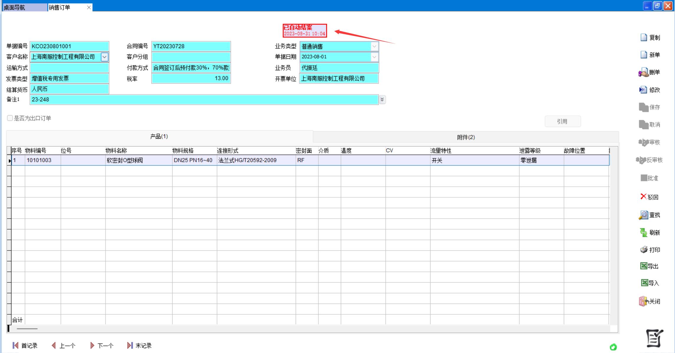Delete the order with 删单 icon
The image size is (675, 353).
(x=643, y=72)
